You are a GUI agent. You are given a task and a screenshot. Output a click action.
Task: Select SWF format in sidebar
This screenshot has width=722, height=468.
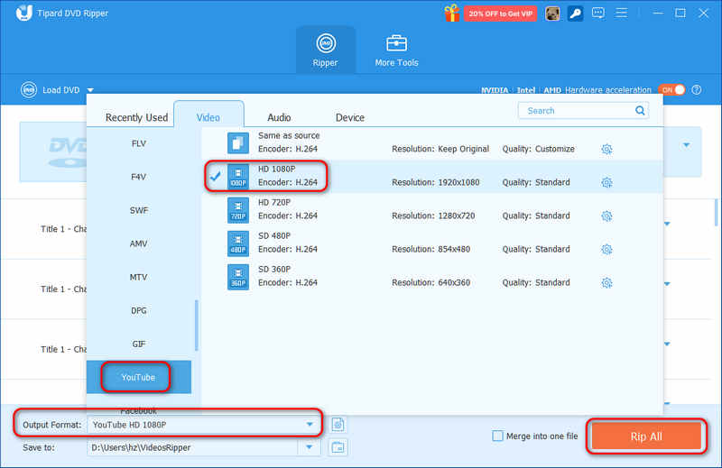tap(139, 210)
